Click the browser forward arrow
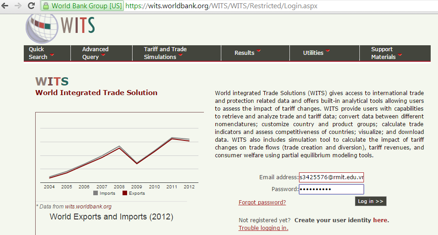The width and height of the screenshot is (438, 235). (x=18, y=6)
